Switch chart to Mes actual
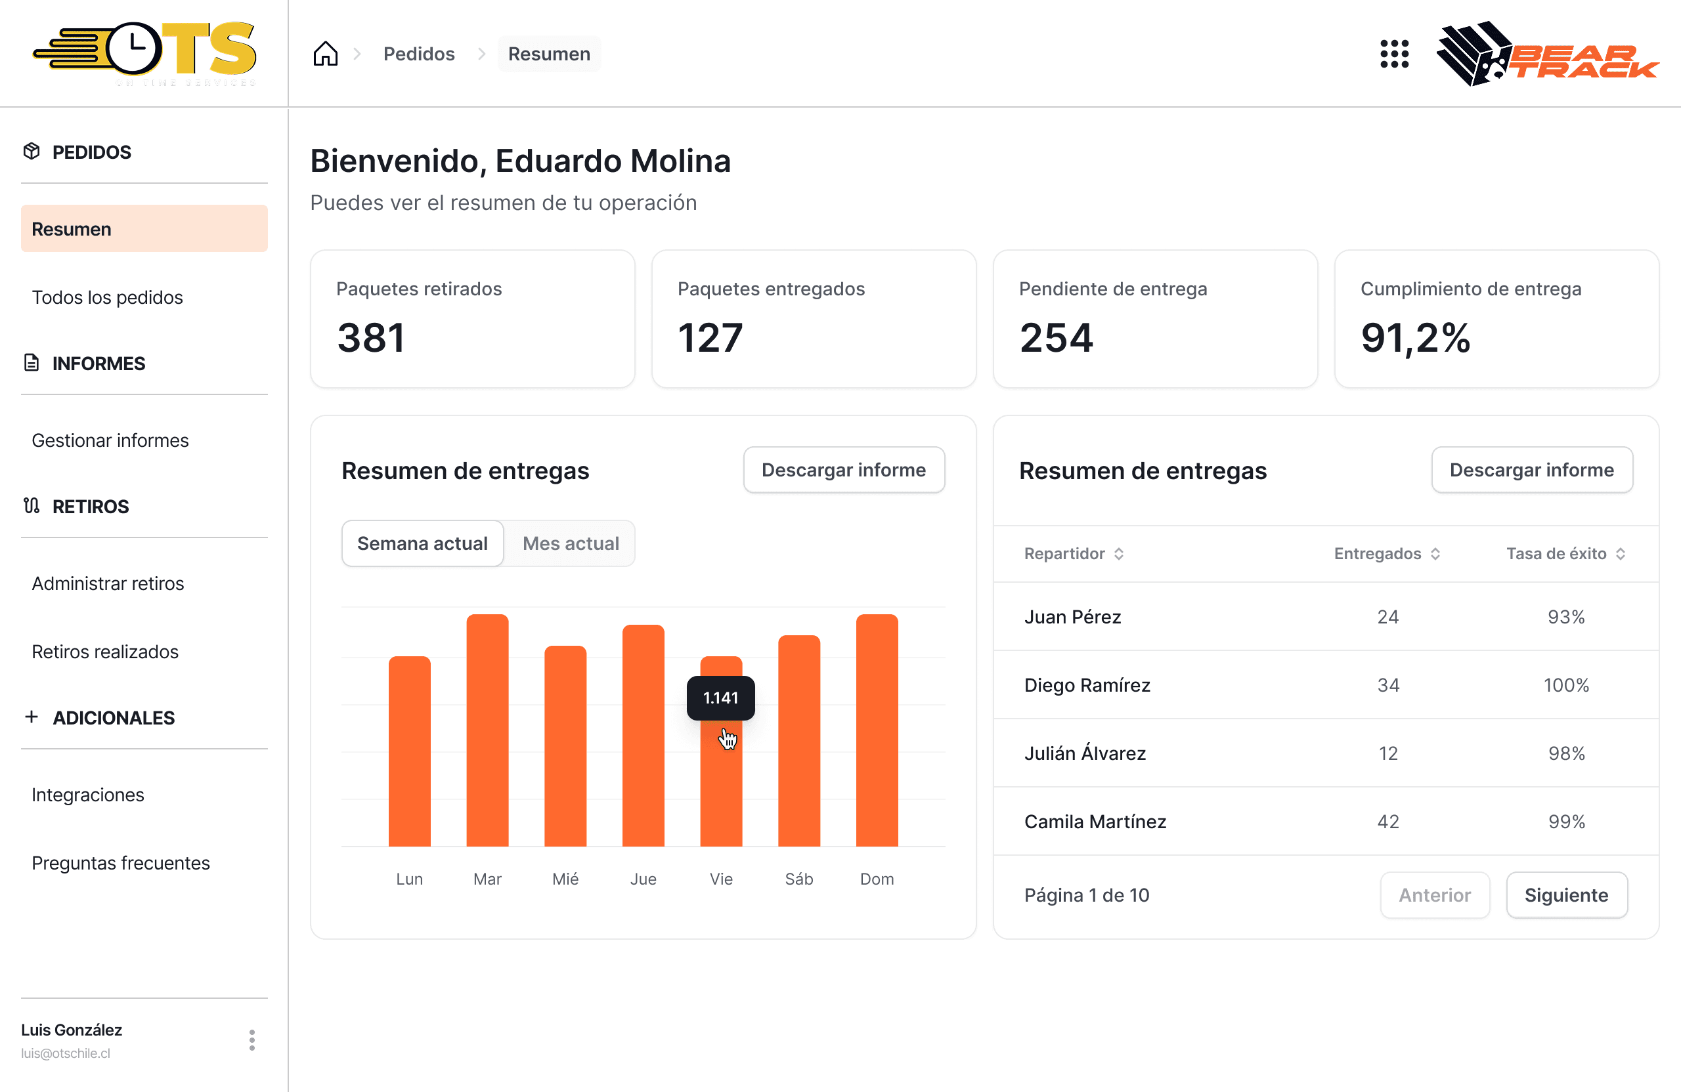This screenshot has height=1092, width=1681. pyautogui.click(x=570, y=543)
